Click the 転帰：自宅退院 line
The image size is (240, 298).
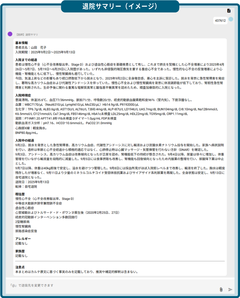pyautogui.click(x=26, y=186)
